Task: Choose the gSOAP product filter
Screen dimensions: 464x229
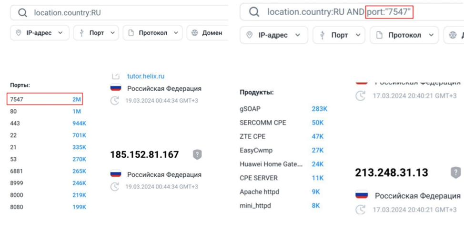Action: (250, 109)
